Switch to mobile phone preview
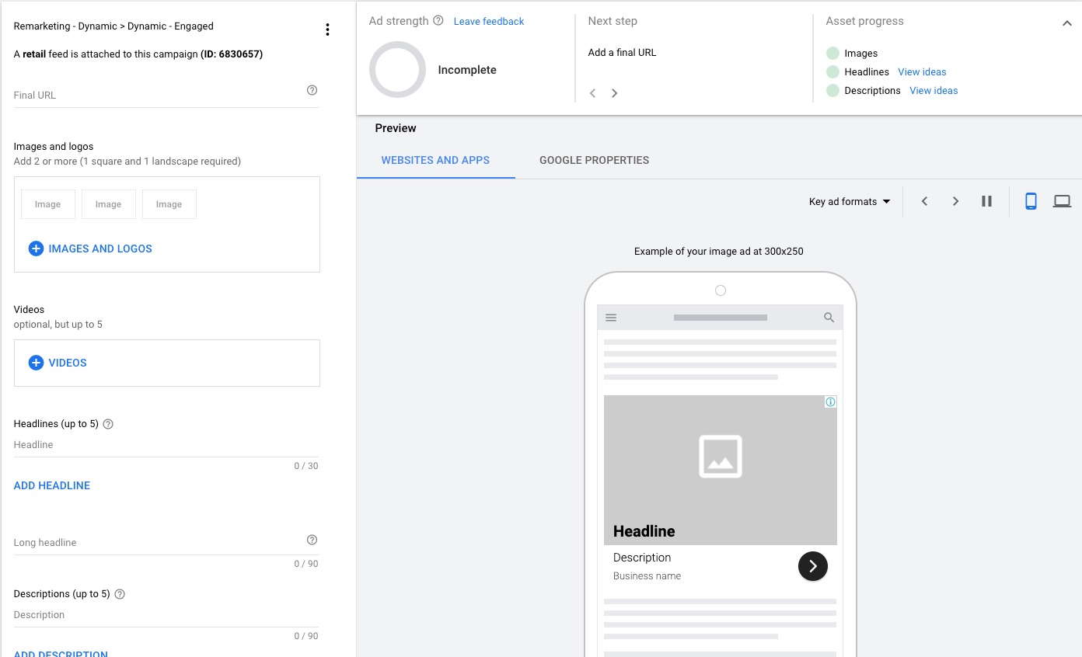 click(1031, 201)
